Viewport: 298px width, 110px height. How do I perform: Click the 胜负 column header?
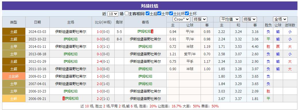pos(268,25)
